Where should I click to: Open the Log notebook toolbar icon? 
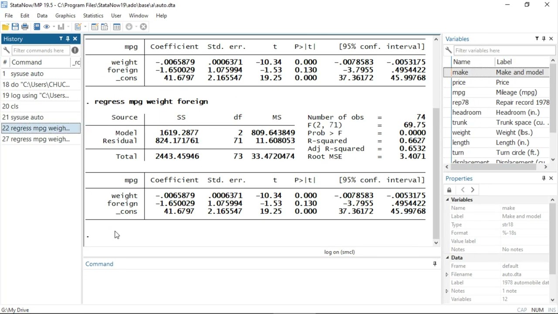pyautogui.click(x=37, y=27)
